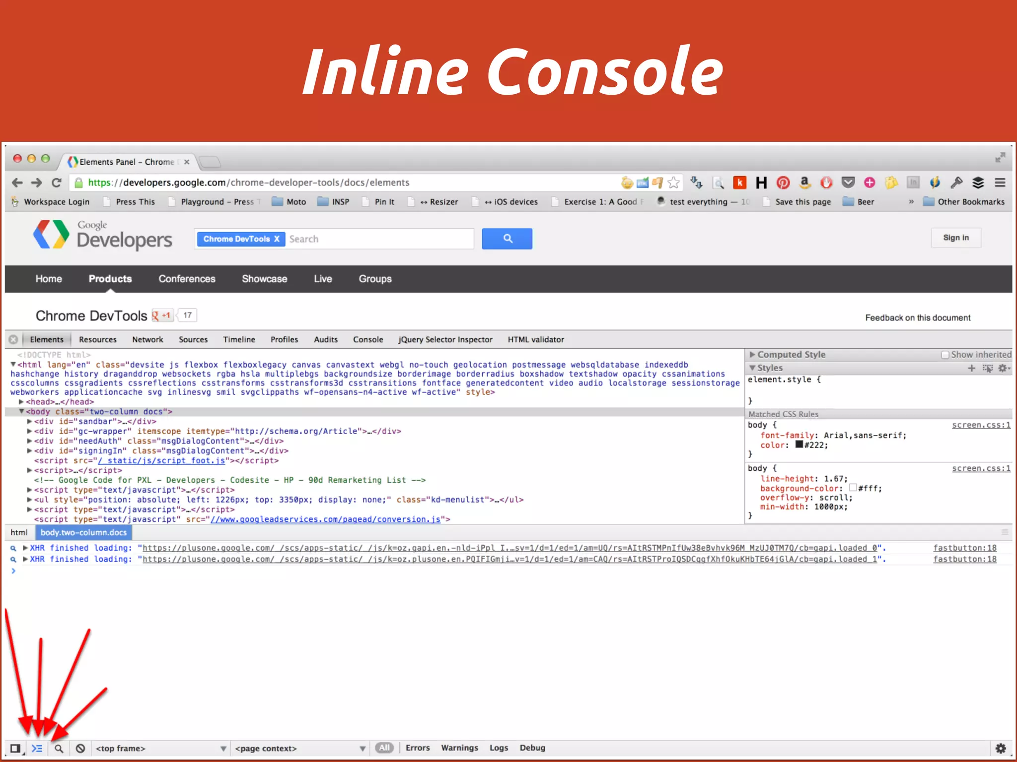The image size is (1017, 762).
Task: Remove the Chrome DevTools search filter X
Action: [277, 239]
